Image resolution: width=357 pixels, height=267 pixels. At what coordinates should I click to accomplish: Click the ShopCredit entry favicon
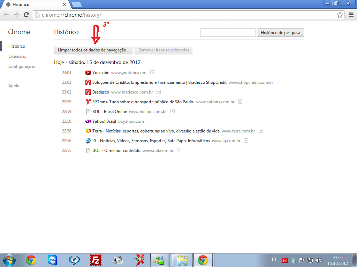(88, 82)
